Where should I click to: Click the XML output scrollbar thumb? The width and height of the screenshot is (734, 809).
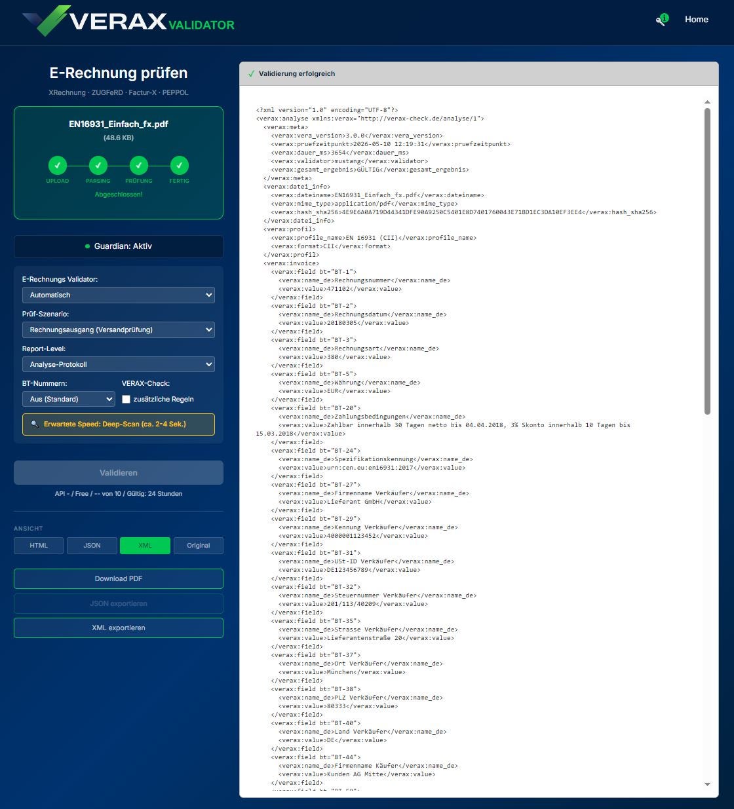pyautogui.click(x=707, y=261)
